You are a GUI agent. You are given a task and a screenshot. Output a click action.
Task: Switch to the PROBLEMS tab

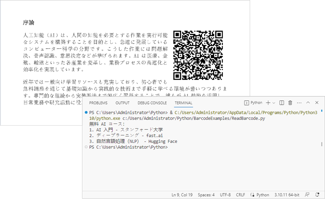coord(98,103)
